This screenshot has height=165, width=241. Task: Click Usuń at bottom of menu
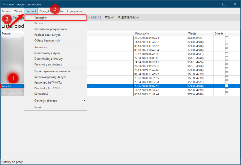coord(38,107)
